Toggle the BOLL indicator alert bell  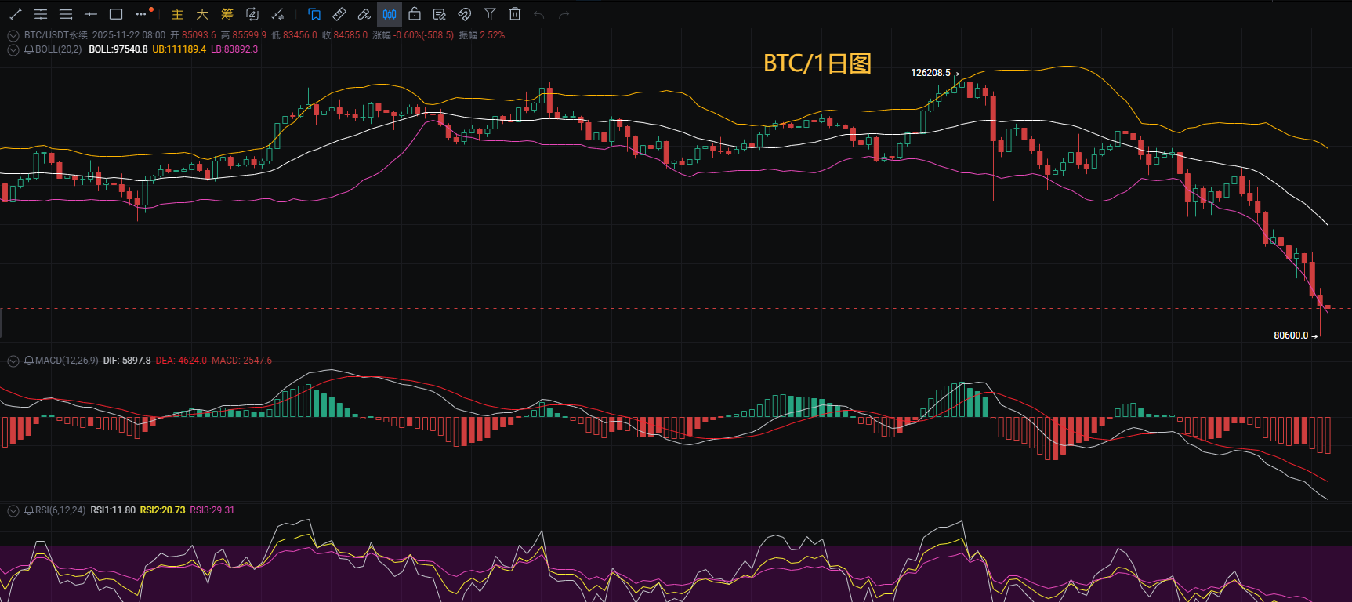[29, 49]
